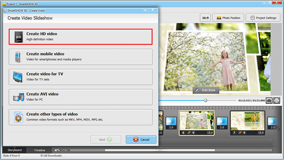Click the pencil edit icon on slide 7
Image resolution: width=284 pixels, height=160 pixels.
tap(240, 133)
